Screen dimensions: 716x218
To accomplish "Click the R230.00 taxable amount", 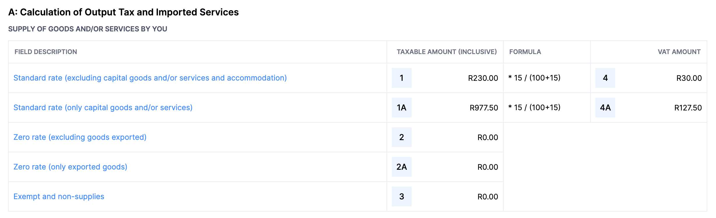I will pos(483,78).
